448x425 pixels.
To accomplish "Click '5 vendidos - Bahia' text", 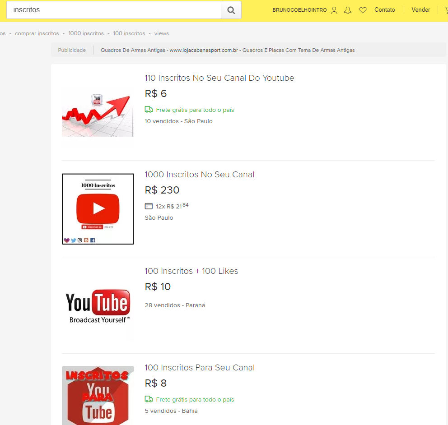I will (171, 411).
